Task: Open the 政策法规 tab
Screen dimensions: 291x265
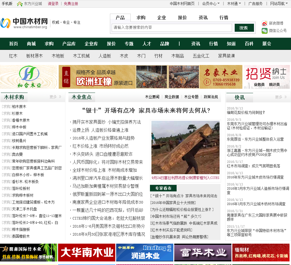Action: [x=211, y=97]
